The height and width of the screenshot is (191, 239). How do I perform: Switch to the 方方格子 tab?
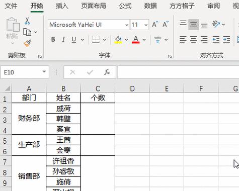[182, 6]
